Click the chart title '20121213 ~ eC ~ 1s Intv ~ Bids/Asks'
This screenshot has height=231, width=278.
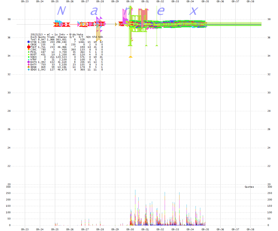(x=57, y=35)
